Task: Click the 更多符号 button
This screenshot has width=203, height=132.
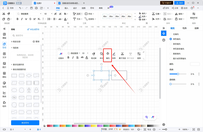Action: pyautogui.click(x=25, y=123)
